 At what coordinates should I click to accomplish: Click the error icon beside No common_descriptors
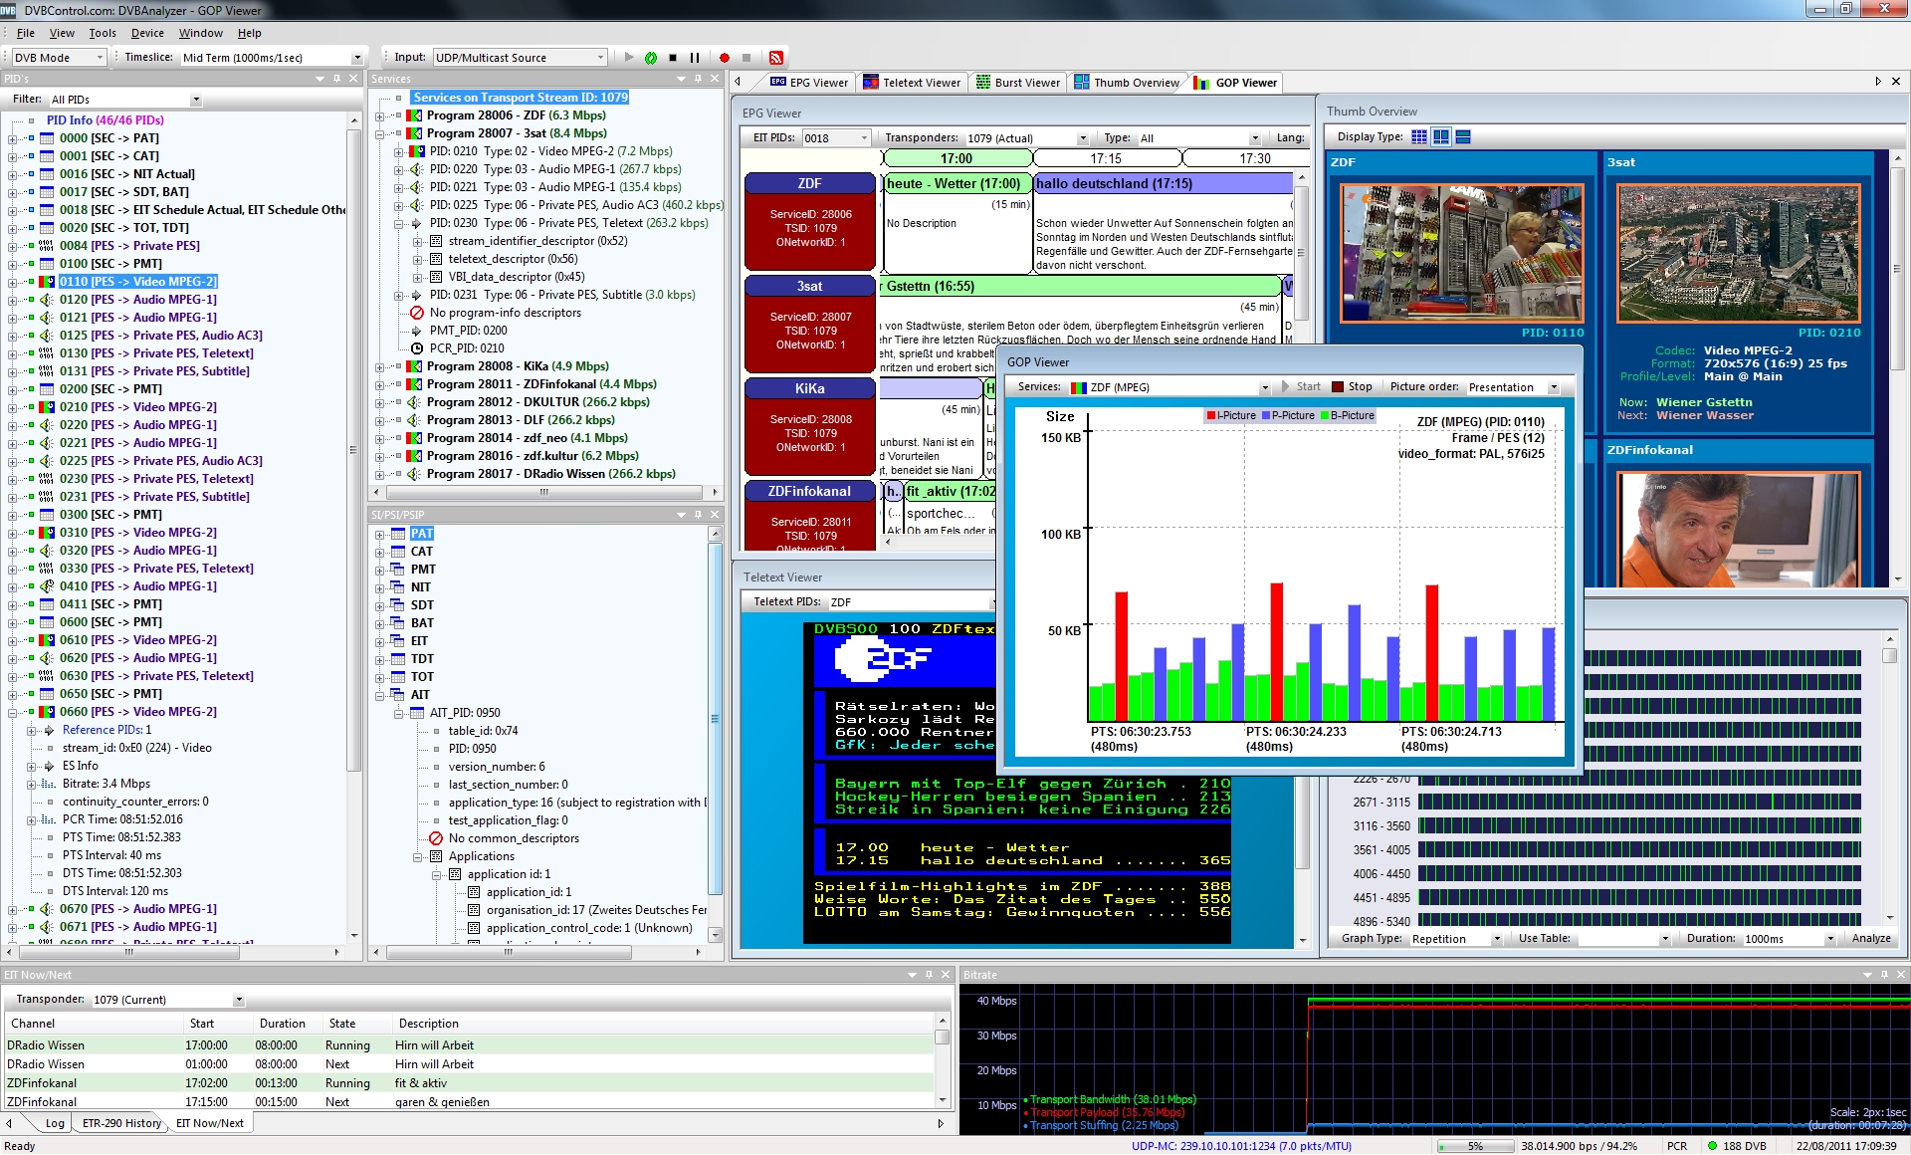click(435, 838)
